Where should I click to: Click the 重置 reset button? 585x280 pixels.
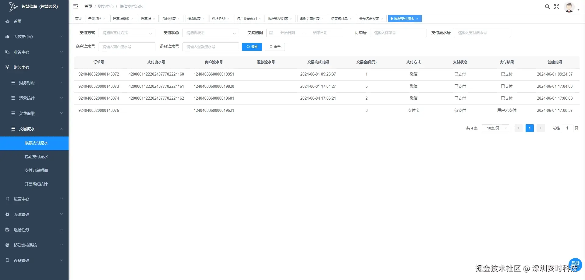click(275, 47)
